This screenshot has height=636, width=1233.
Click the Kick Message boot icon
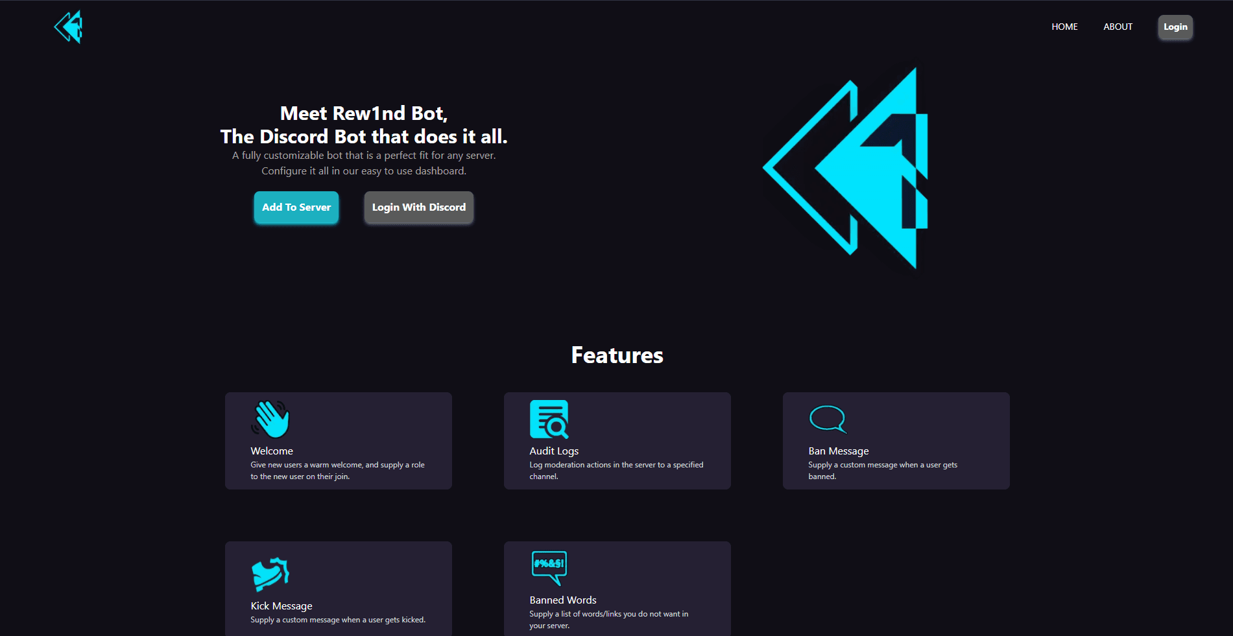point(270,574)
